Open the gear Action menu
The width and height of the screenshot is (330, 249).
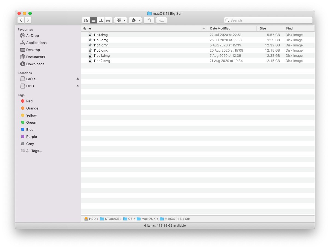click(x=135, y=20)
